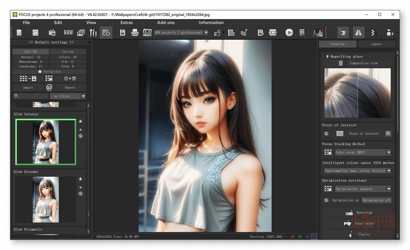Toggle the Comparative view checkbox
410x250 pixels.
pyautogui.click(x=342, y=63)
